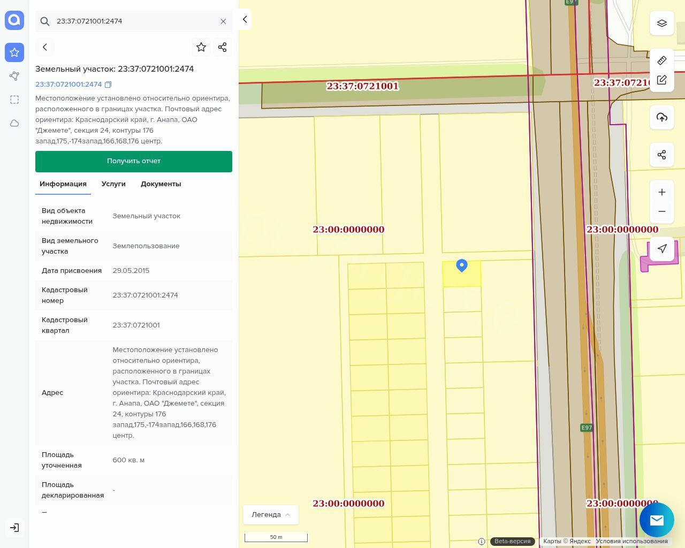
Task: Go back using the back arrow
Action: 45,47
